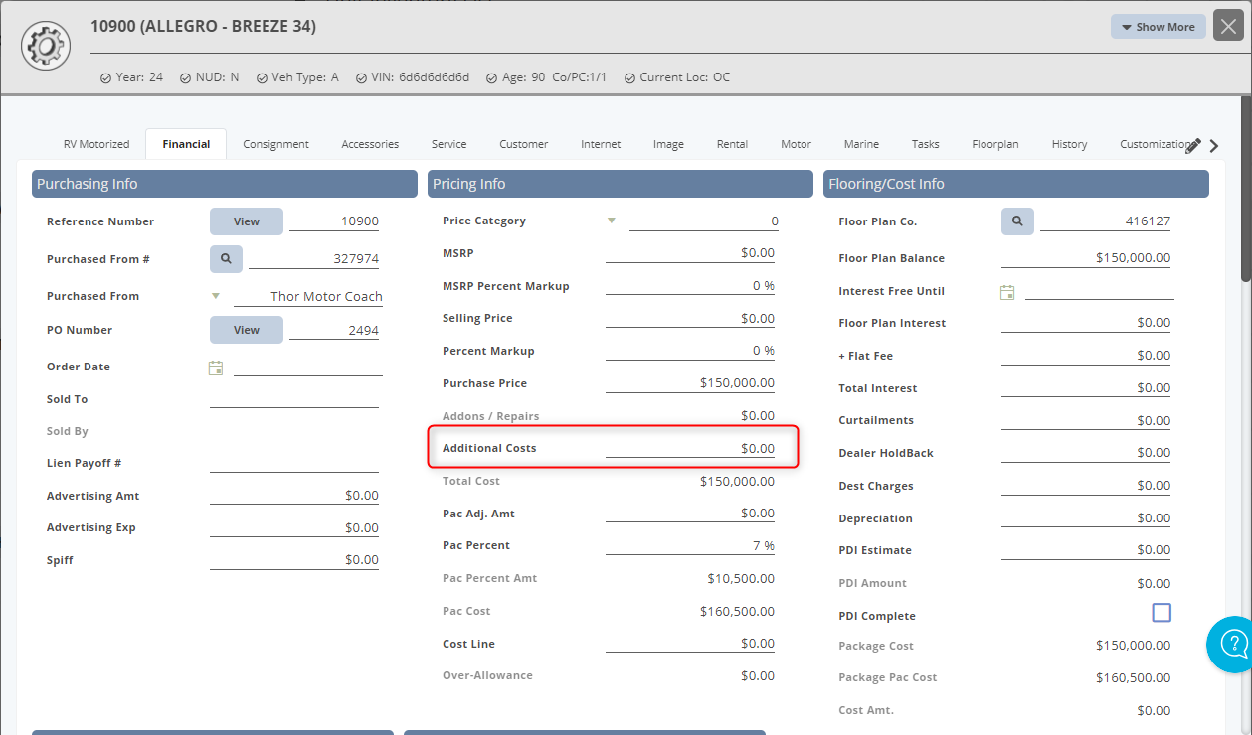Open the Purchased From dropdown
The width and height of the screenshot is (1252, 735).
pyautogui.click(x=215, y=295)
